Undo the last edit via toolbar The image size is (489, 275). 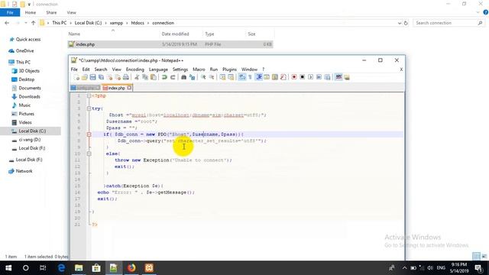point(164,77)
